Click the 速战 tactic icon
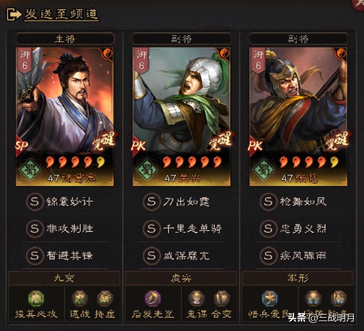Viewport: 364px width, 331px height. [80, 299]
